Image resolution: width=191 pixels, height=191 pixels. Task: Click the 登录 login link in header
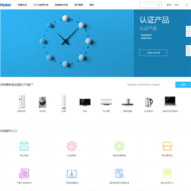tap(169, 5)
